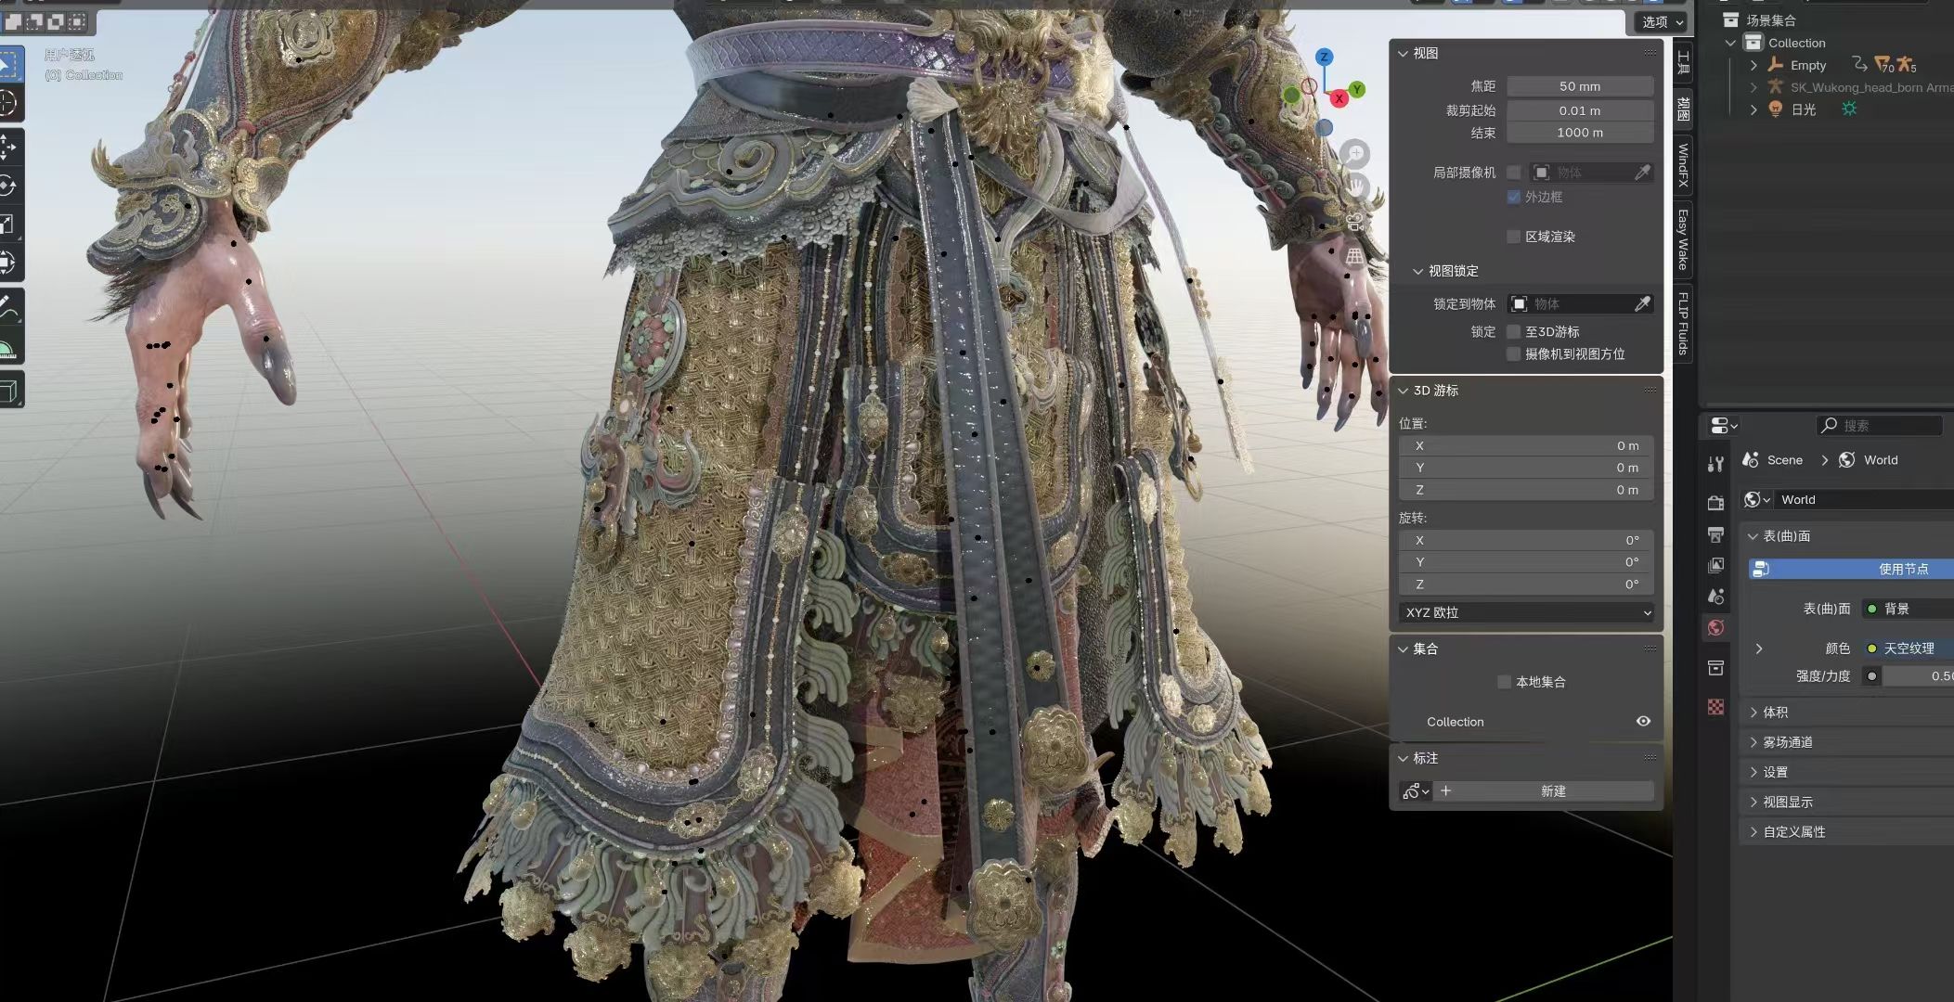The width and height of the screenshot is (1954, 1002).
Task: Set selection mode to intersect icon
Action: point(76,20)
